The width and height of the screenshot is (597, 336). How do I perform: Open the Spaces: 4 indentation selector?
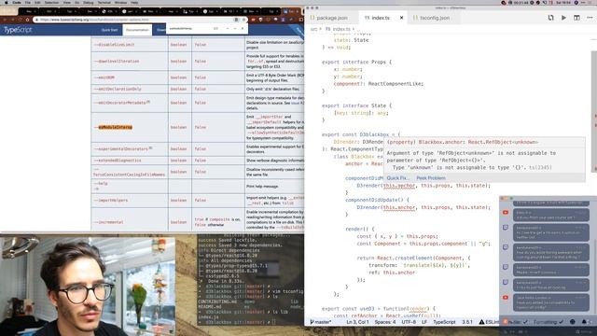(385, 322)
